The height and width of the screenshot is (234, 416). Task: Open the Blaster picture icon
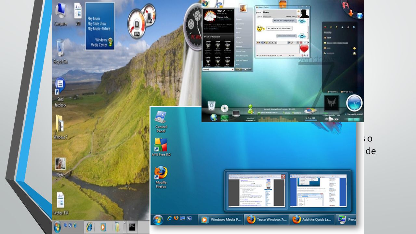click(60, 167)
